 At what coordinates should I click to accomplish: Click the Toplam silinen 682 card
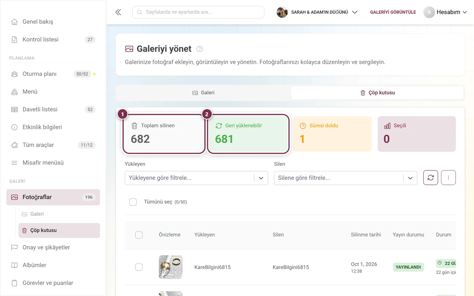pos(164,134)
